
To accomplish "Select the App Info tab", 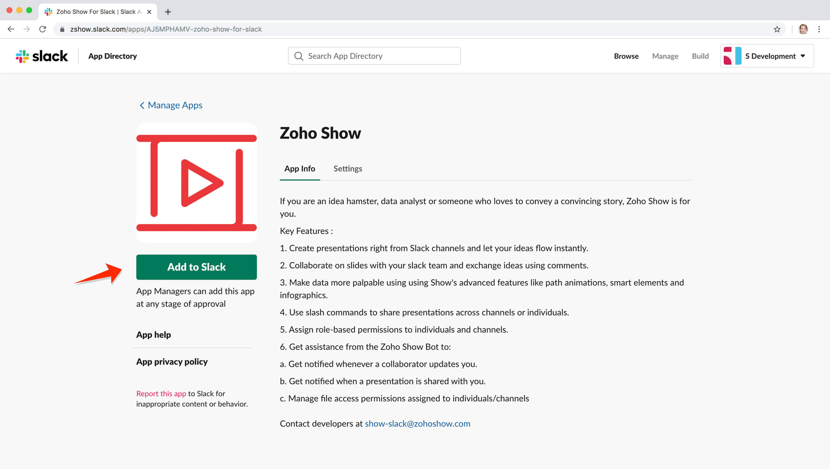I will click(299, 169).
